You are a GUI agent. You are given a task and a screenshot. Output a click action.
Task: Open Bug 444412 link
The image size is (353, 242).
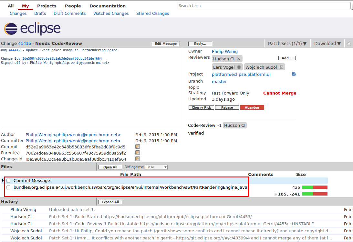(x=15, y=50)
